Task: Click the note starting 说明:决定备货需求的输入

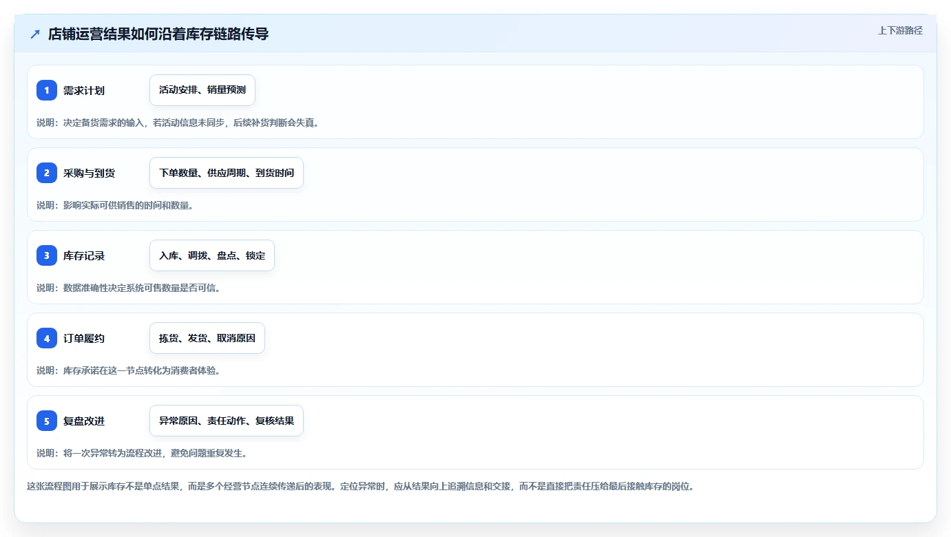Action: pos(178,123)
